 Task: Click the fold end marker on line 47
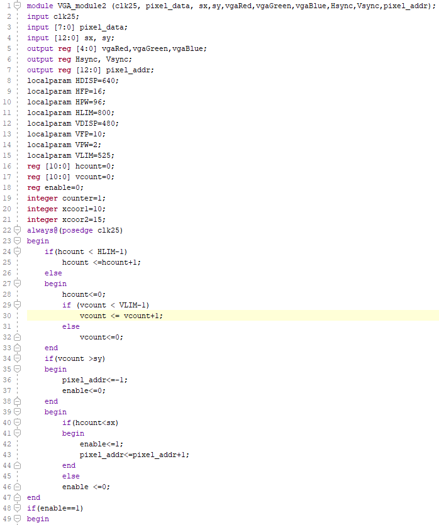point(18,497)
